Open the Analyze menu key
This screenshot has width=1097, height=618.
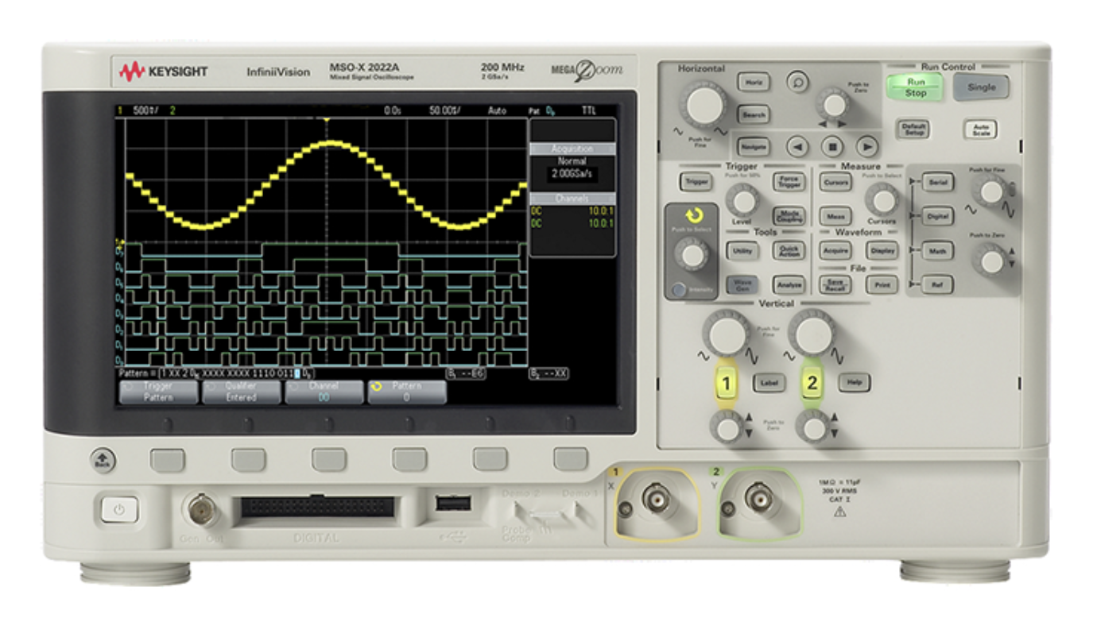tap(789, 284)
